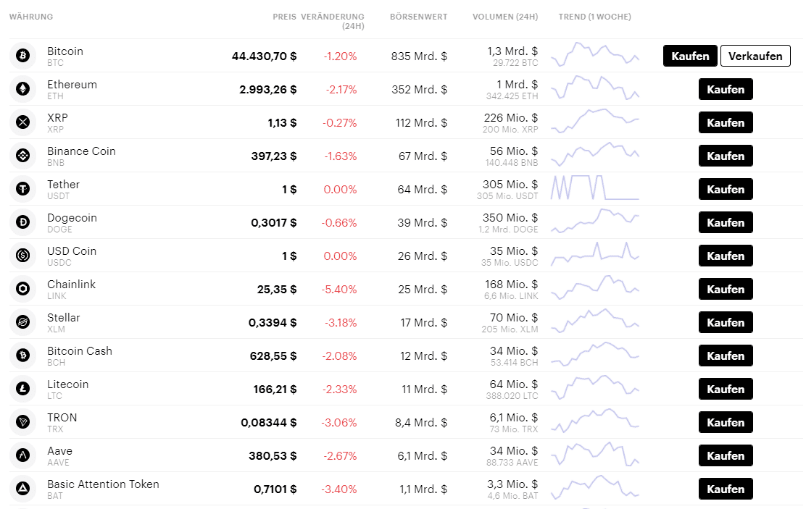Click the Ethereum coin icon

(x=22, y=89)
